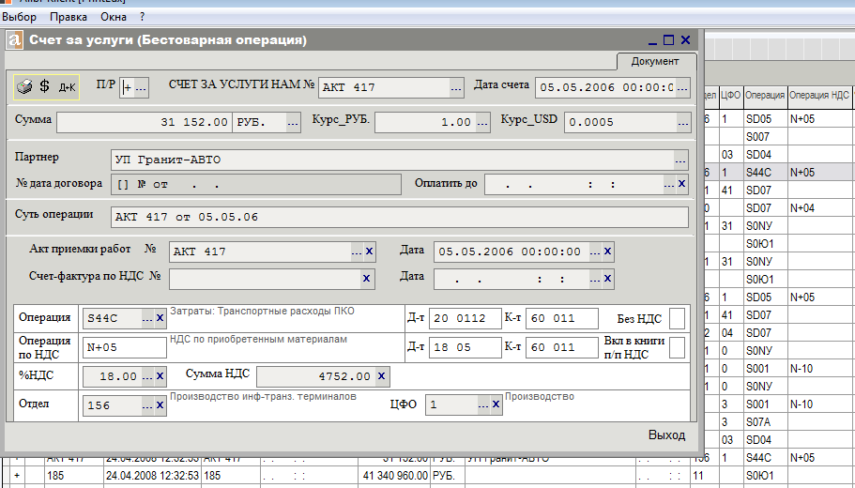Screen dimensions: 855x488
Task: Toggle the Без НДС checkbox
Action: point(677,318)
